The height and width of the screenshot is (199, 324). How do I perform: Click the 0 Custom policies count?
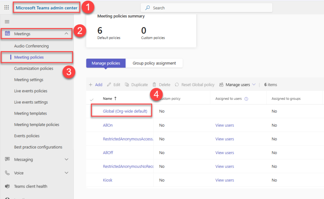tap(144, 31)
